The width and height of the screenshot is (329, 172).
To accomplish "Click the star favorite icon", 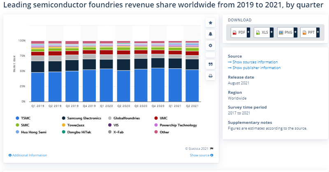I will click(211, 23).
